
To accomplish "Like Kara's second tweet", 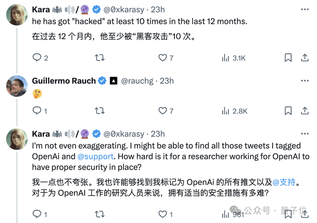I will (163, 214).
